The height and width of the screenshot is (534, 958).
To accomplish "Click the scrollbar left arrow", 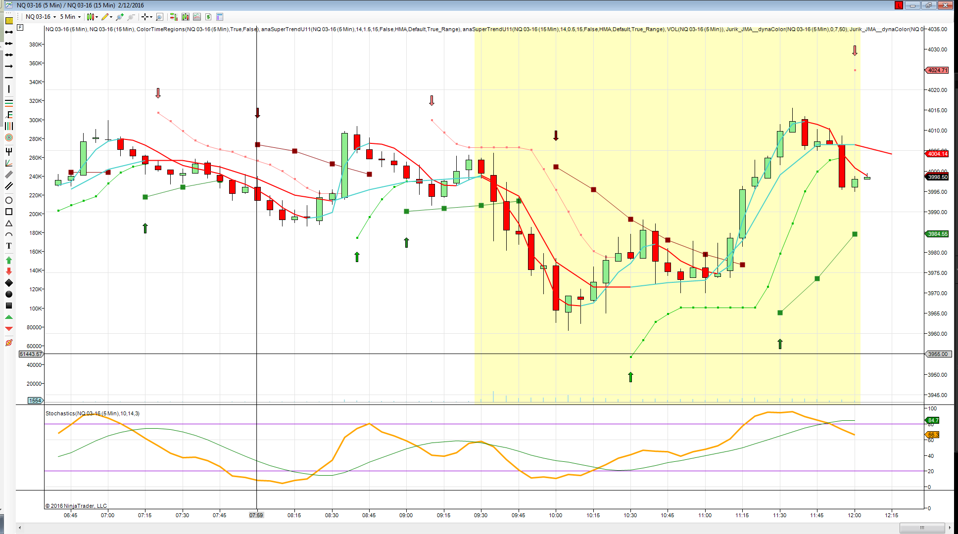I will coord(20,528).
